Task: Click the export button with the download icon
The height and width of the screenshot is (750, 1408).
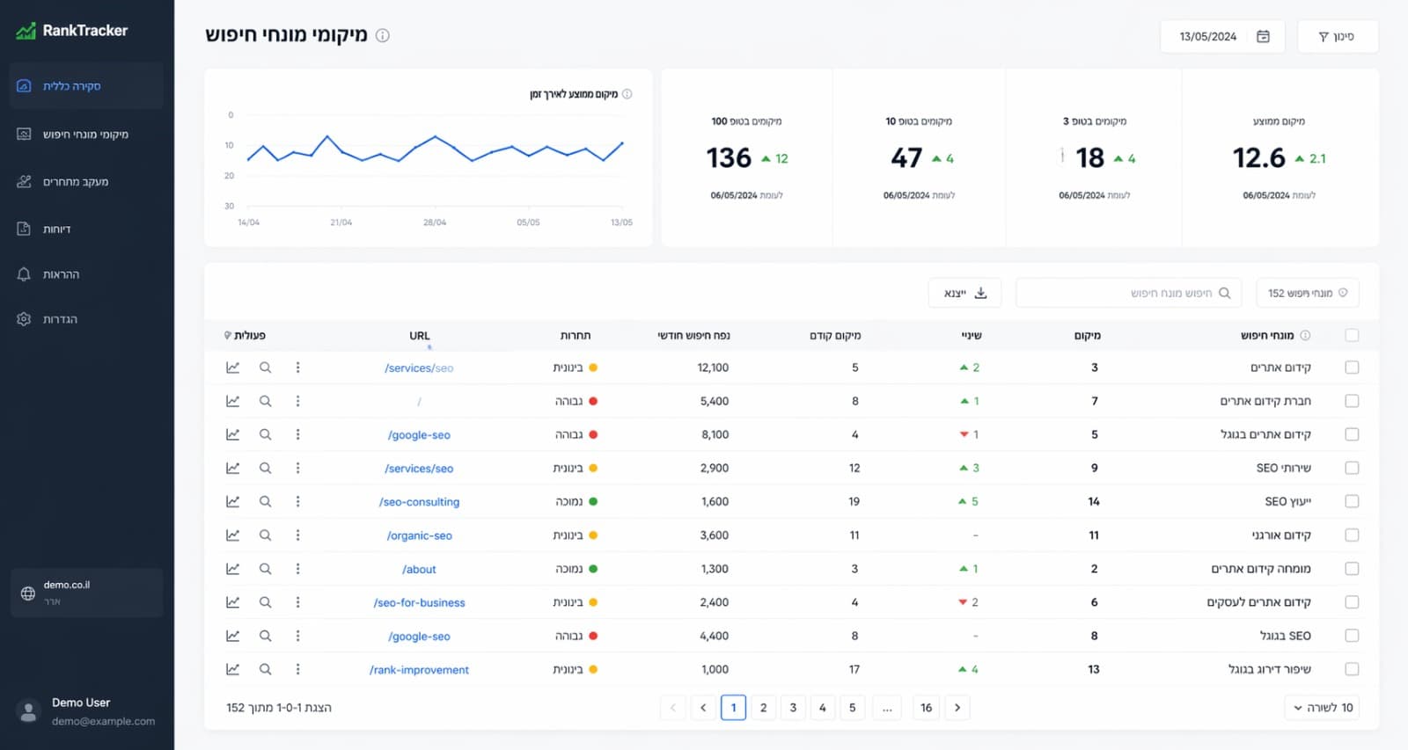Action: pyautogui.click(x=964, y=293)
